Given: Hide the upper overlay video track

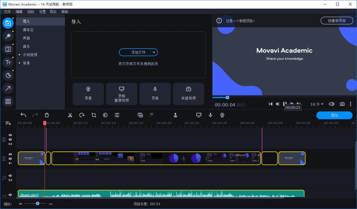Looking at the screenshot, I should (x=10, y=135).
